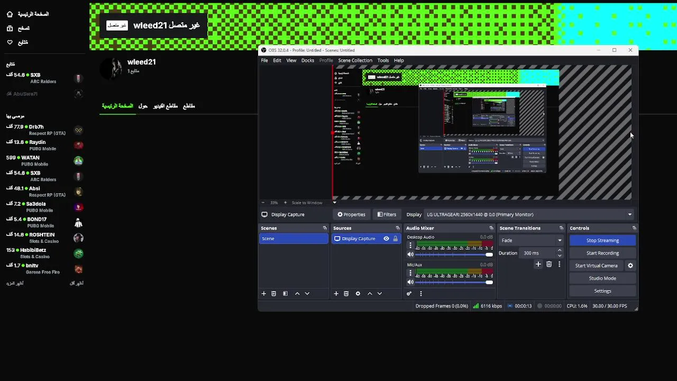This screenshot has height=381, width=677.
Task: Click Home icon in Kick sidebar
Action: point(10,14)
